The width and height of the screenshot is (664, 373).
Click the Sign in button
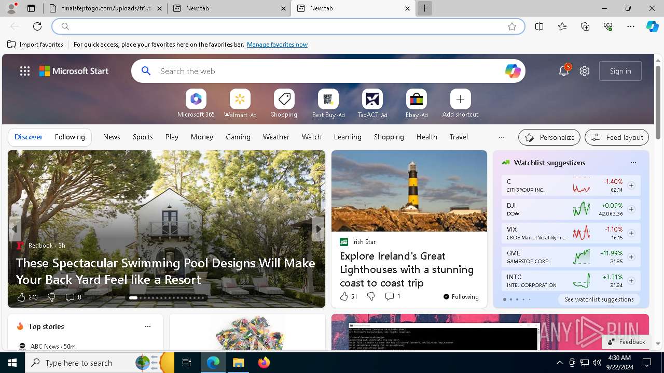click(x=620, y=71)
